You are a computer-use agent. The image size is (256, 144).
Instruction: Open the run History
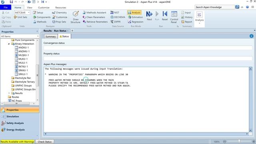pyautogui.click(x=187, y=17)
